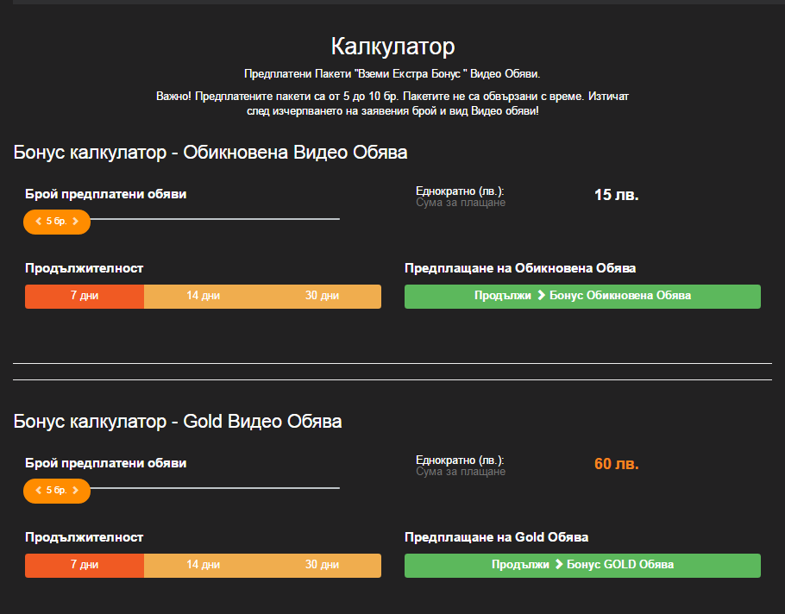Select 7 дни duration for Gold video ad

click(85, 565)
